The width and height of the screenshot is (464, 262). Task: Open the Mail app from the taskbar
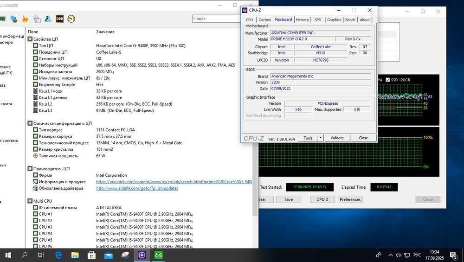(x=108, y=255)
